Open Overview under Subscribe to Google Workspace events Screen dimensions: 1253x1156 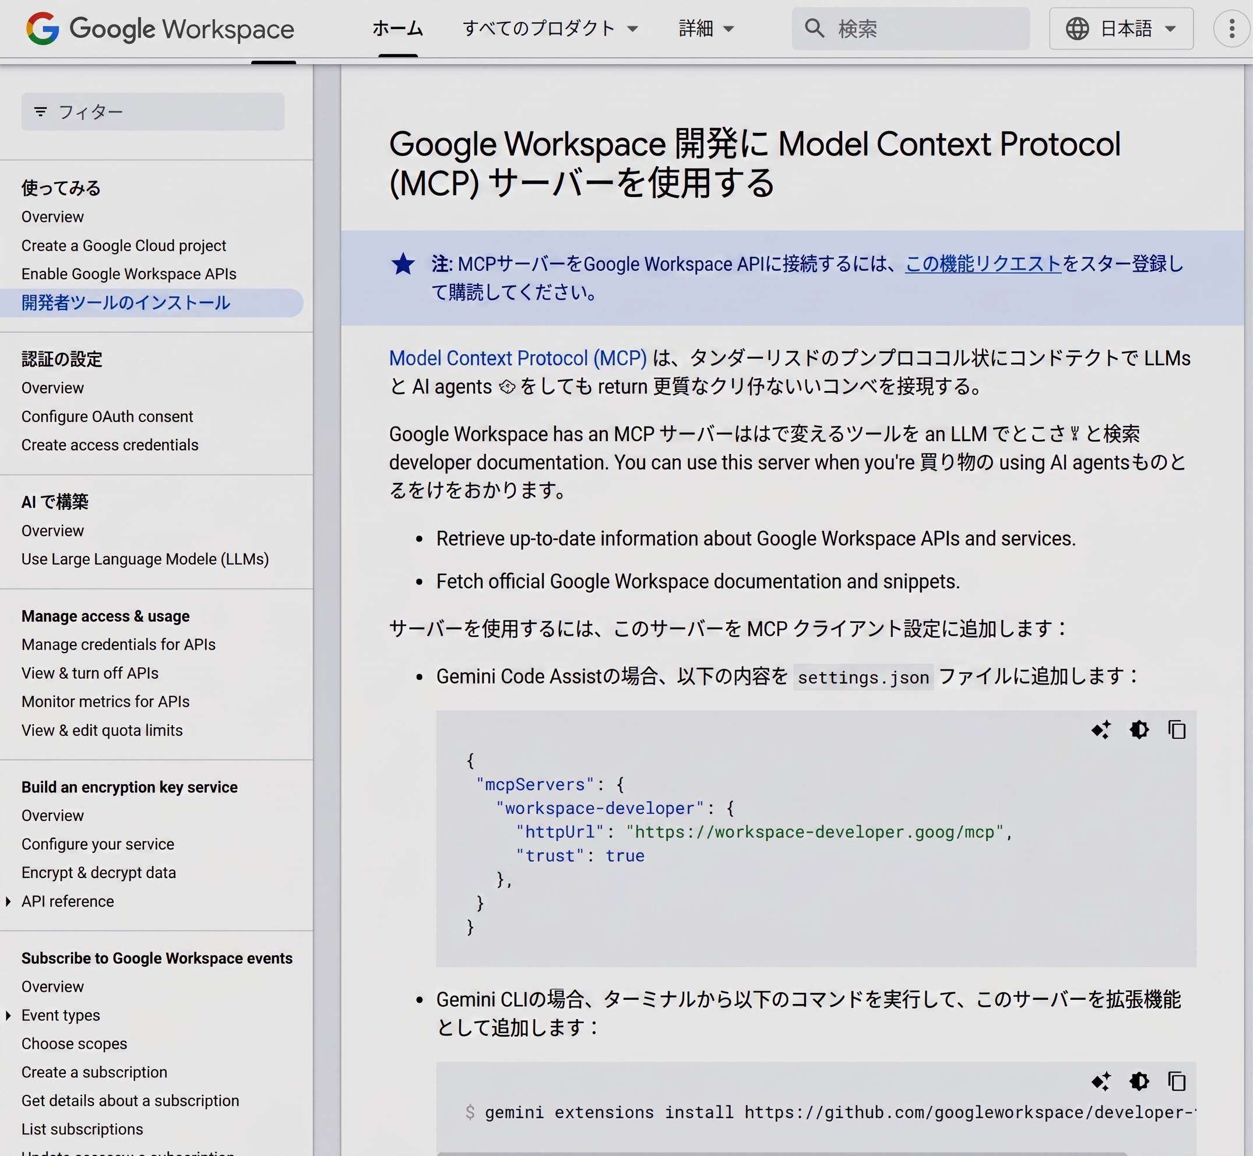[52, 986]
